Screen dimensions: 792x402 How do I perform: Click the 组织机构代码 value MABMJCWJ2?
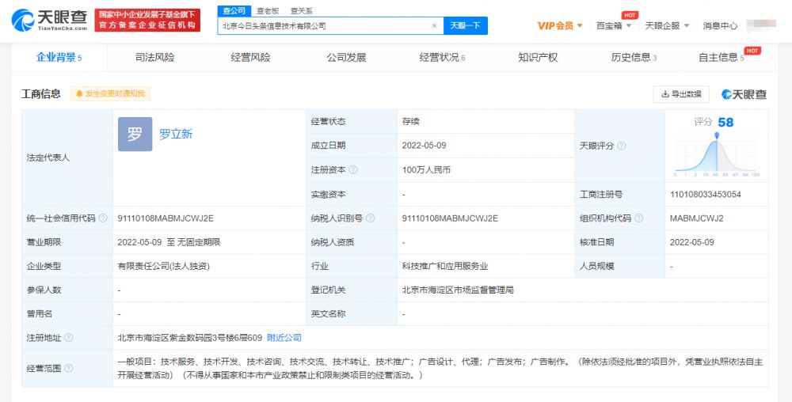click(696, 218)
